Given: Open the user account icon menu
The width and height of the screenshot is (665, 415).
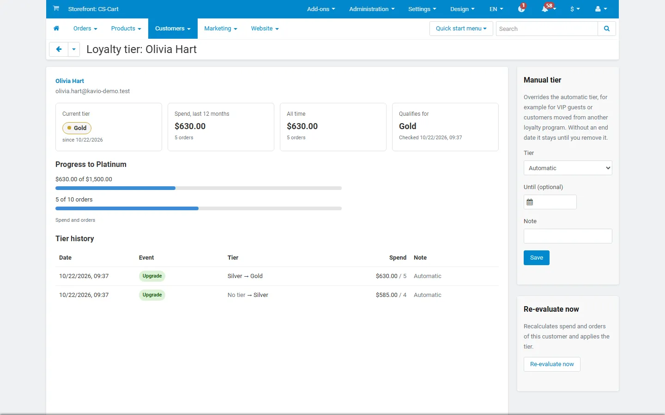Looking at the screenshot, I should click(601, 9).
